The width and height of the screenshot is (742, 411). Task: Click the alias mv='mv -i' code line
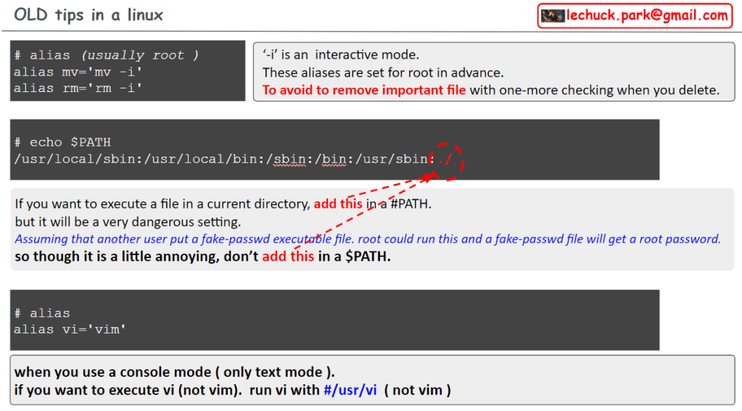(x=78, y=72)
